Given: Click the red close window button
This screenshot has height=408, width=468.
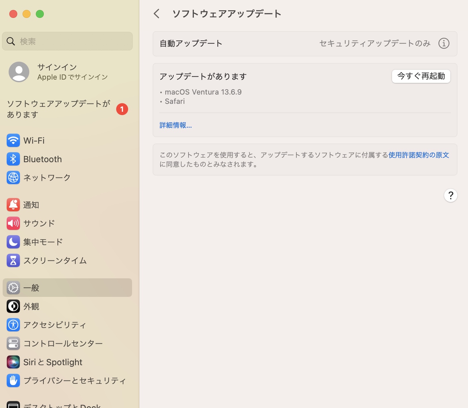Looking at the screenshot, I should click(x=13, y=14).
